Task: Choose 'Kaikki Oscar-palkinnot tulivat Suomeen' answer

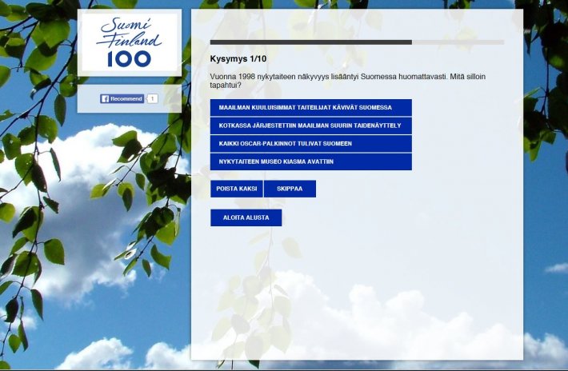Action: tap(310, 143)
